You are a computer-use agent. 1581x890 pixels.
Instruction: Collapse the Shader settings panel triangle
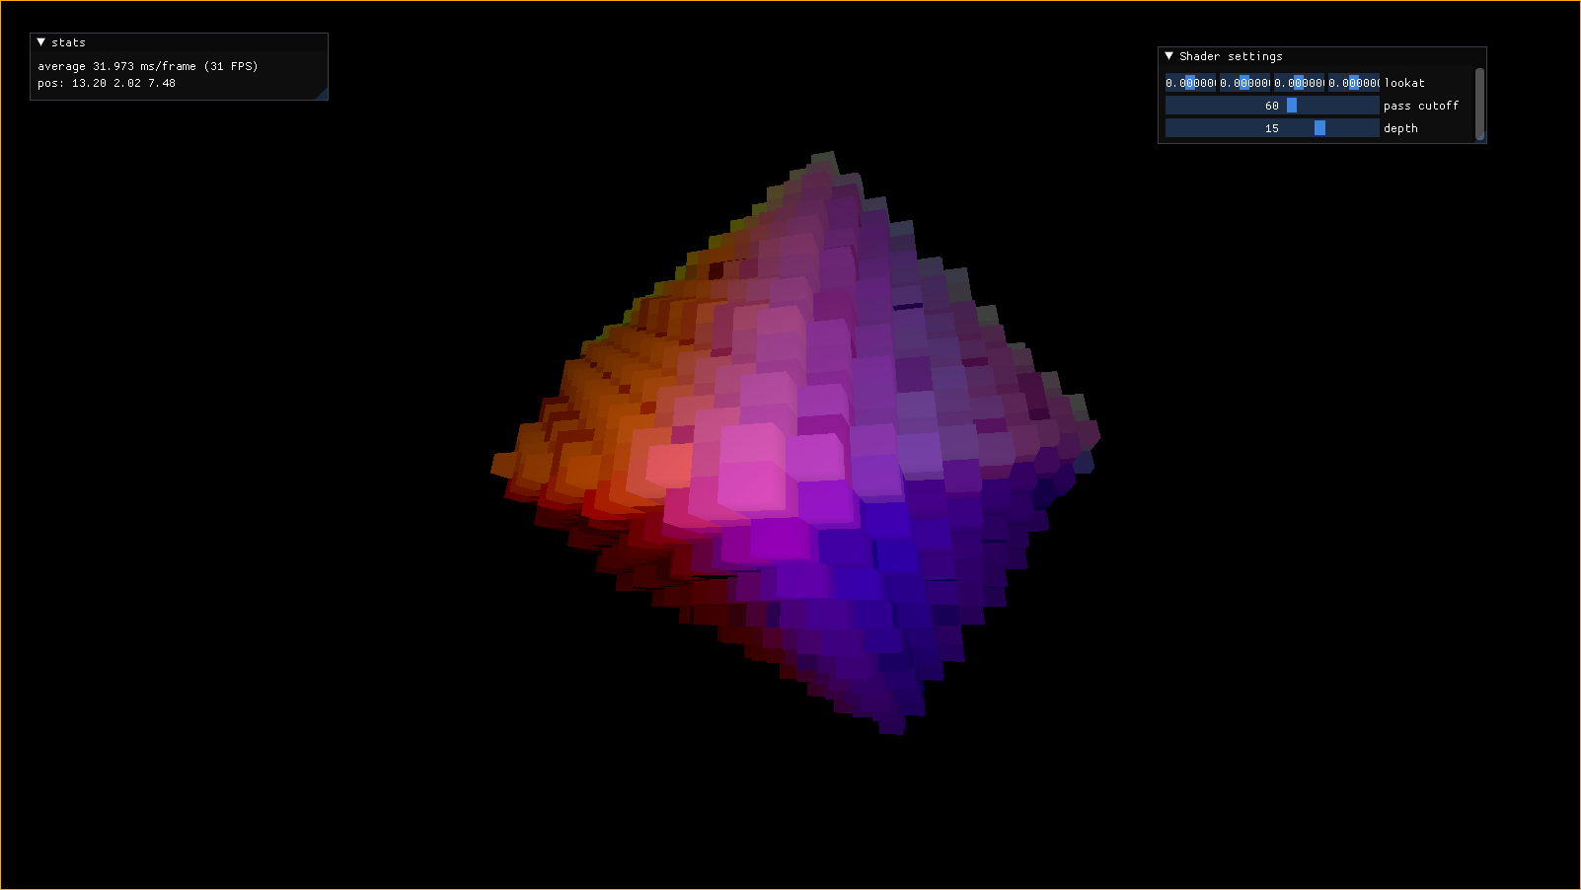click(1169, 56)
